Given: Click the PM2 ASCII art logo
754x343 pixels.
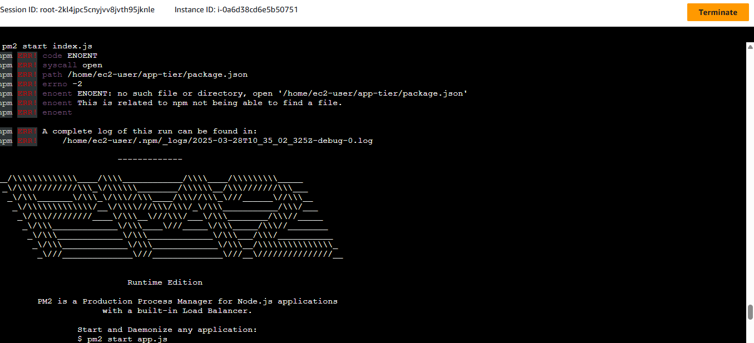Looking at the screenshot, I should click(173, 216).
